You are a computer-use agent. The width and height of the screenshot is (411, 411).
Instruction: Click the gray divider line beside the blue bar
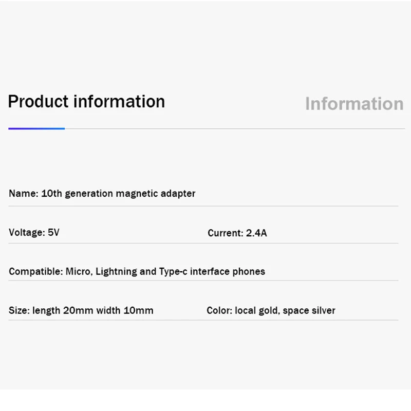click(x=235, y=129)
